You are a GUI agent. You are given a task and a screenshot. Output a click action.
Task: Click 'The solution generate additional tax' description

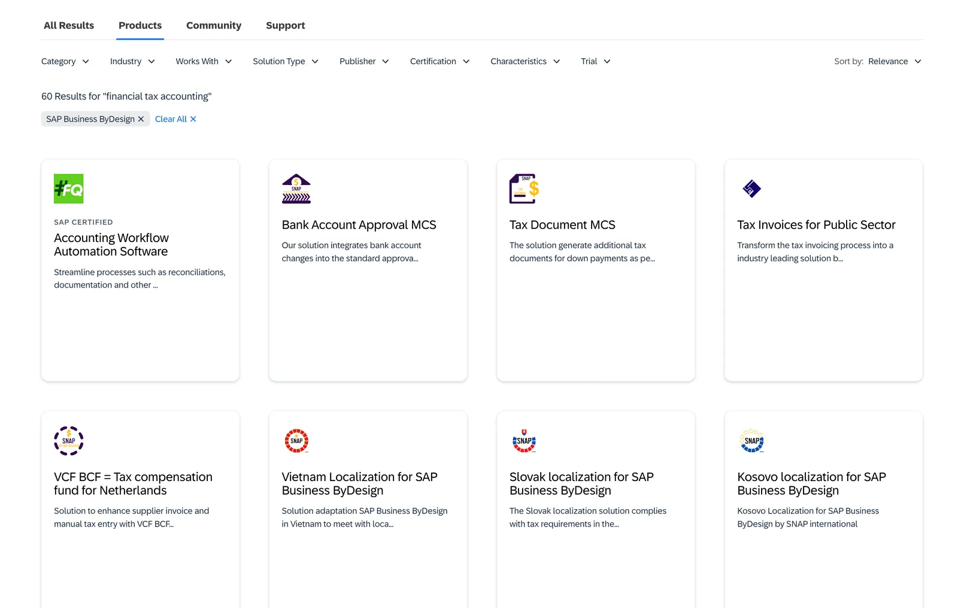[x=582, y=252]
